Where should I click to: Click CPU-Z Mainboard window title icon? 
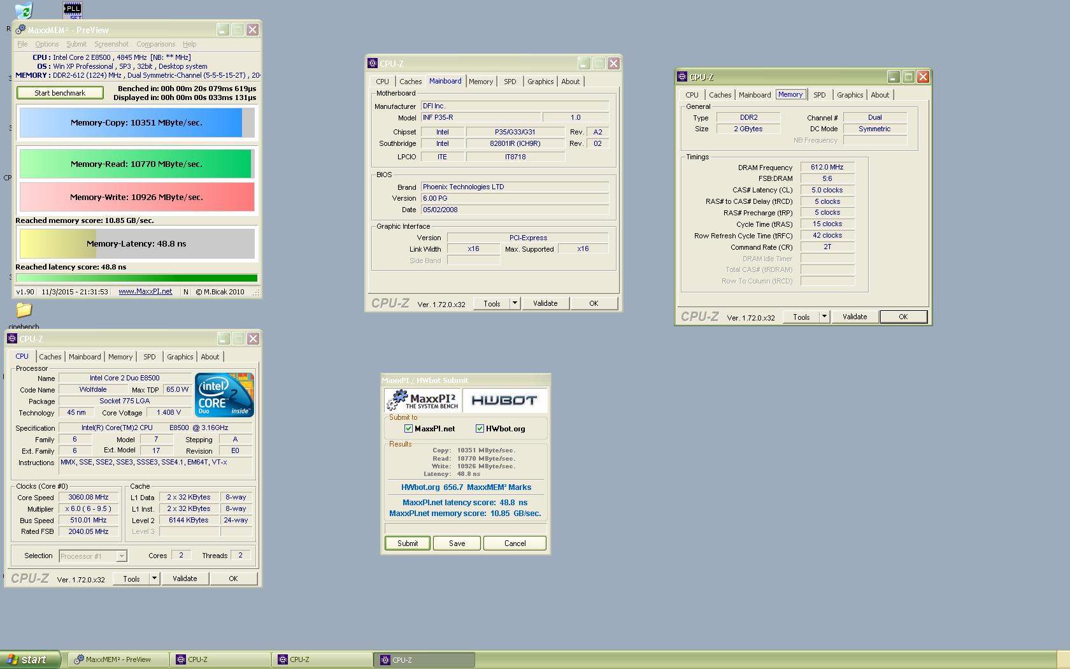pyautogui.click(x=373, y=64)
